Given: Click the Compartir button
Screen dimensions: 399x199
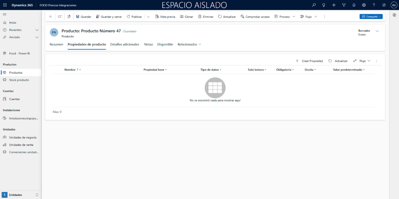Looking at the screenshot, I should 371,17.
